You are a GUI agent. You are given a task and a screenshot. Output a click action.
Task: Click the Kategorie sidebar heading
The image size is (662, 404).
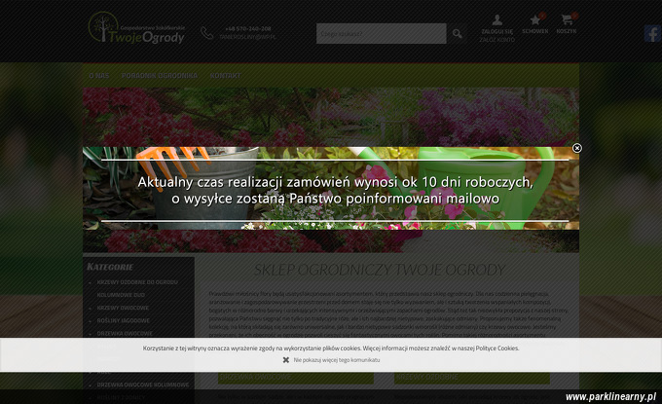pyautogui.click(x=110, y=267)
